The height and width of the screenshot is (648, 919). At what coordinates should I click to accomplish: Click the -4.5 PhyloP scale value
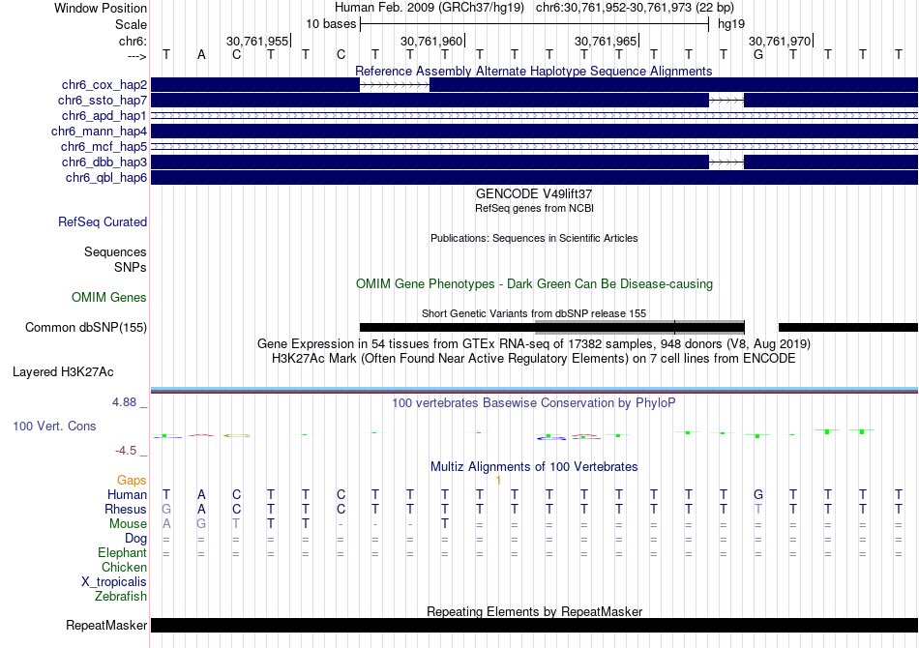click(126, 451)
